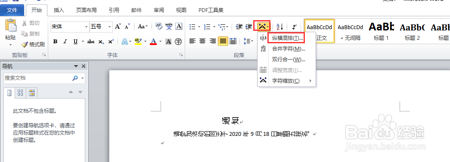Open the Change Case Aa dropdown

(x=143, y=27)
